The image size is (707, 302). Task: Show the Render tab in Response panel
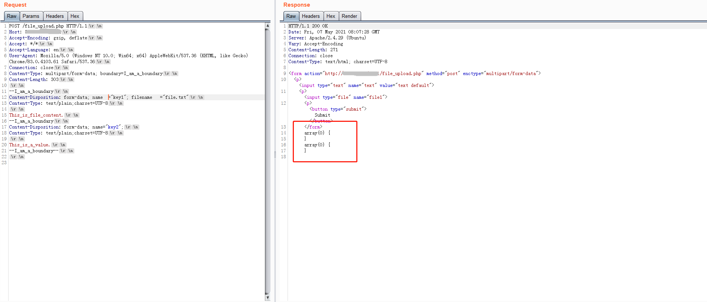[349, 16]
